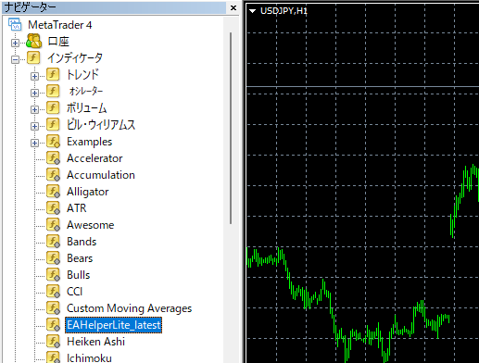This screenshot has width=479, height=363.
Task: Expand the トレンド folder
Action: (x=34, y=76)
